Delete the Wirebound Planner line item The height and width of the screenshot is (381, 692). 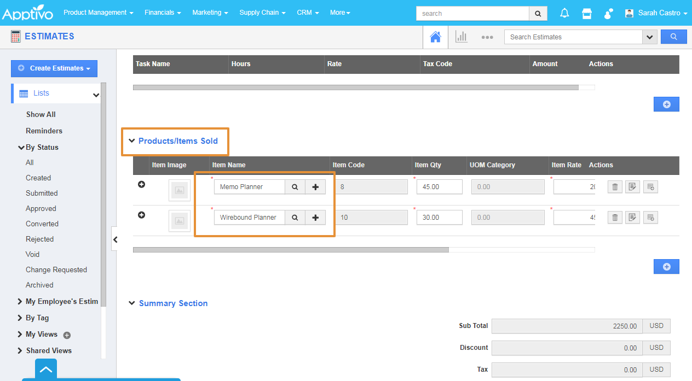pyautogui.click(x=615, y=218)
